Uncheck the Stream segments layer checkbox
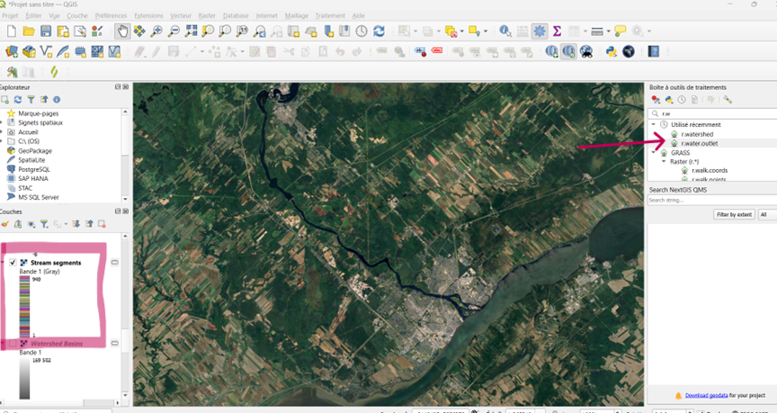The height and width of the screenshot is (413, 777). tap(13, 263)
